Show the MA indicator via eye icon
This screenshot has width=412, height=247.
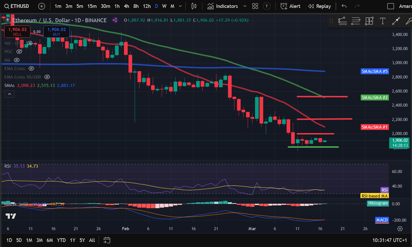pos(17,60)
